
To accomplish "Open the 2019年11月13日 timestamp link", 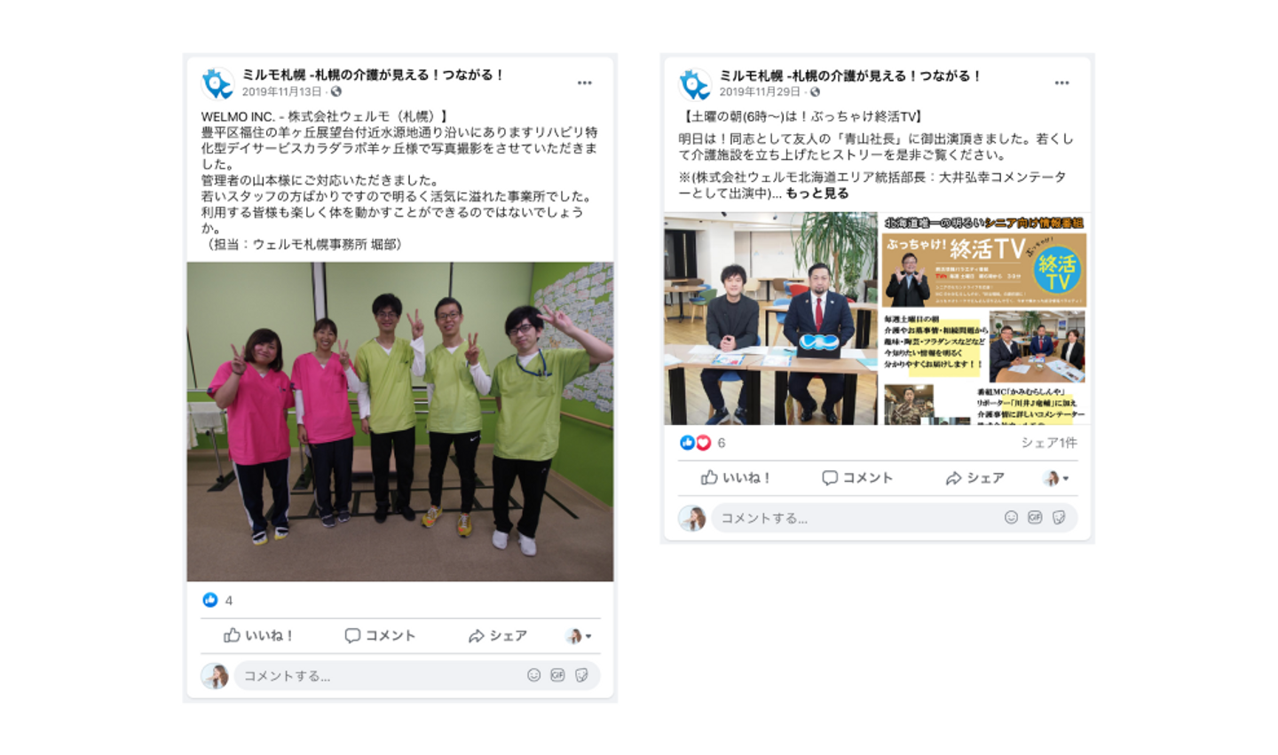I will (x=281, y=91).
